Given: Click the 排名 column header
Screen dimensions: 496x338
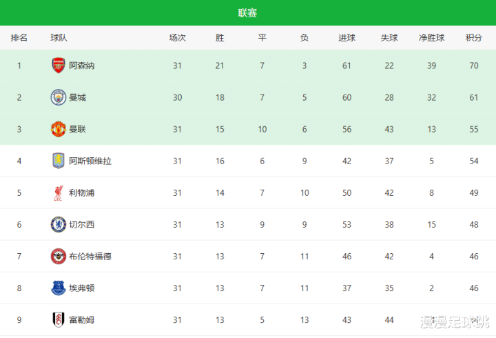Looking at the screenshot, I should pos(19,38).
